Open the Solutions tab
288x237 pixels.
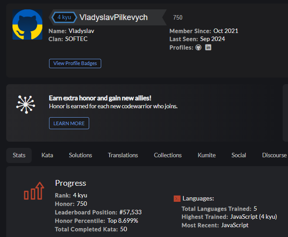pyautogui.click(x=80, y=155)
